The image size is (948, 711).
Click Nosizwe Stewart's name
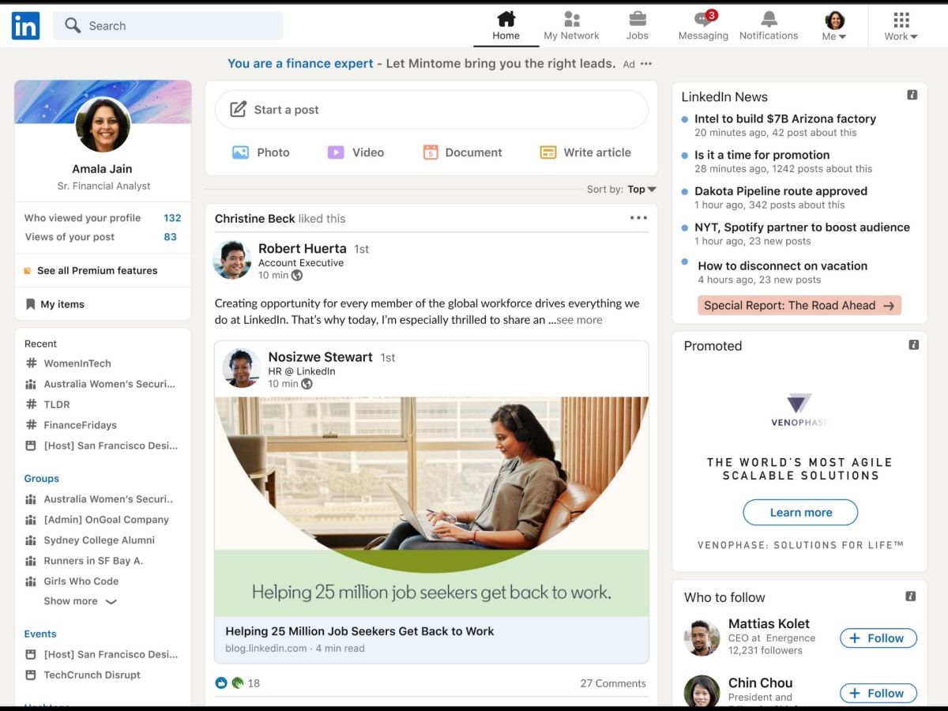[x=320, y=357]
